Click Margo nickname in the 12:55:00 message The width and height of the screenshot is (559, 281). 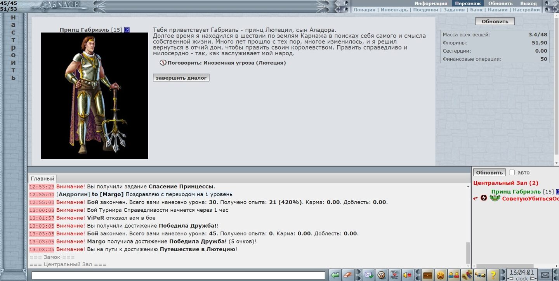[x=112, y=194]
